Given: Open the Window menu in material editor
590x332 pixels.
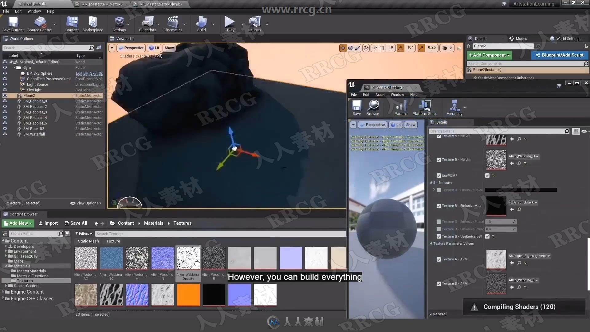Looking at the screenshot, I should click(398, 94).
